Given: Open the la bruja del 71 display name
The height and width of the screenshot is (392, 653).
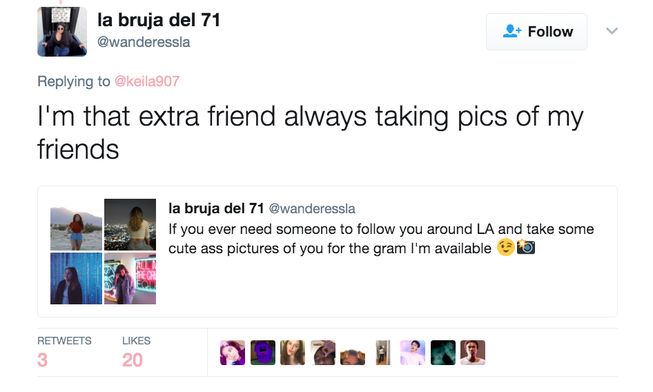Looking at the screenshot, I should 159,20.
